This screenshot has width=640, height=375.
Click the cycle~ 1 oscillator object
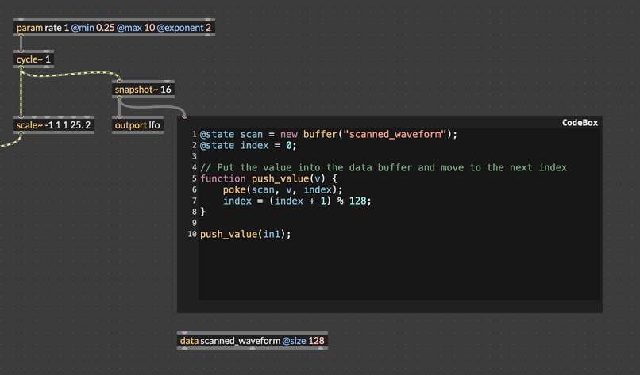coord(34,59)
